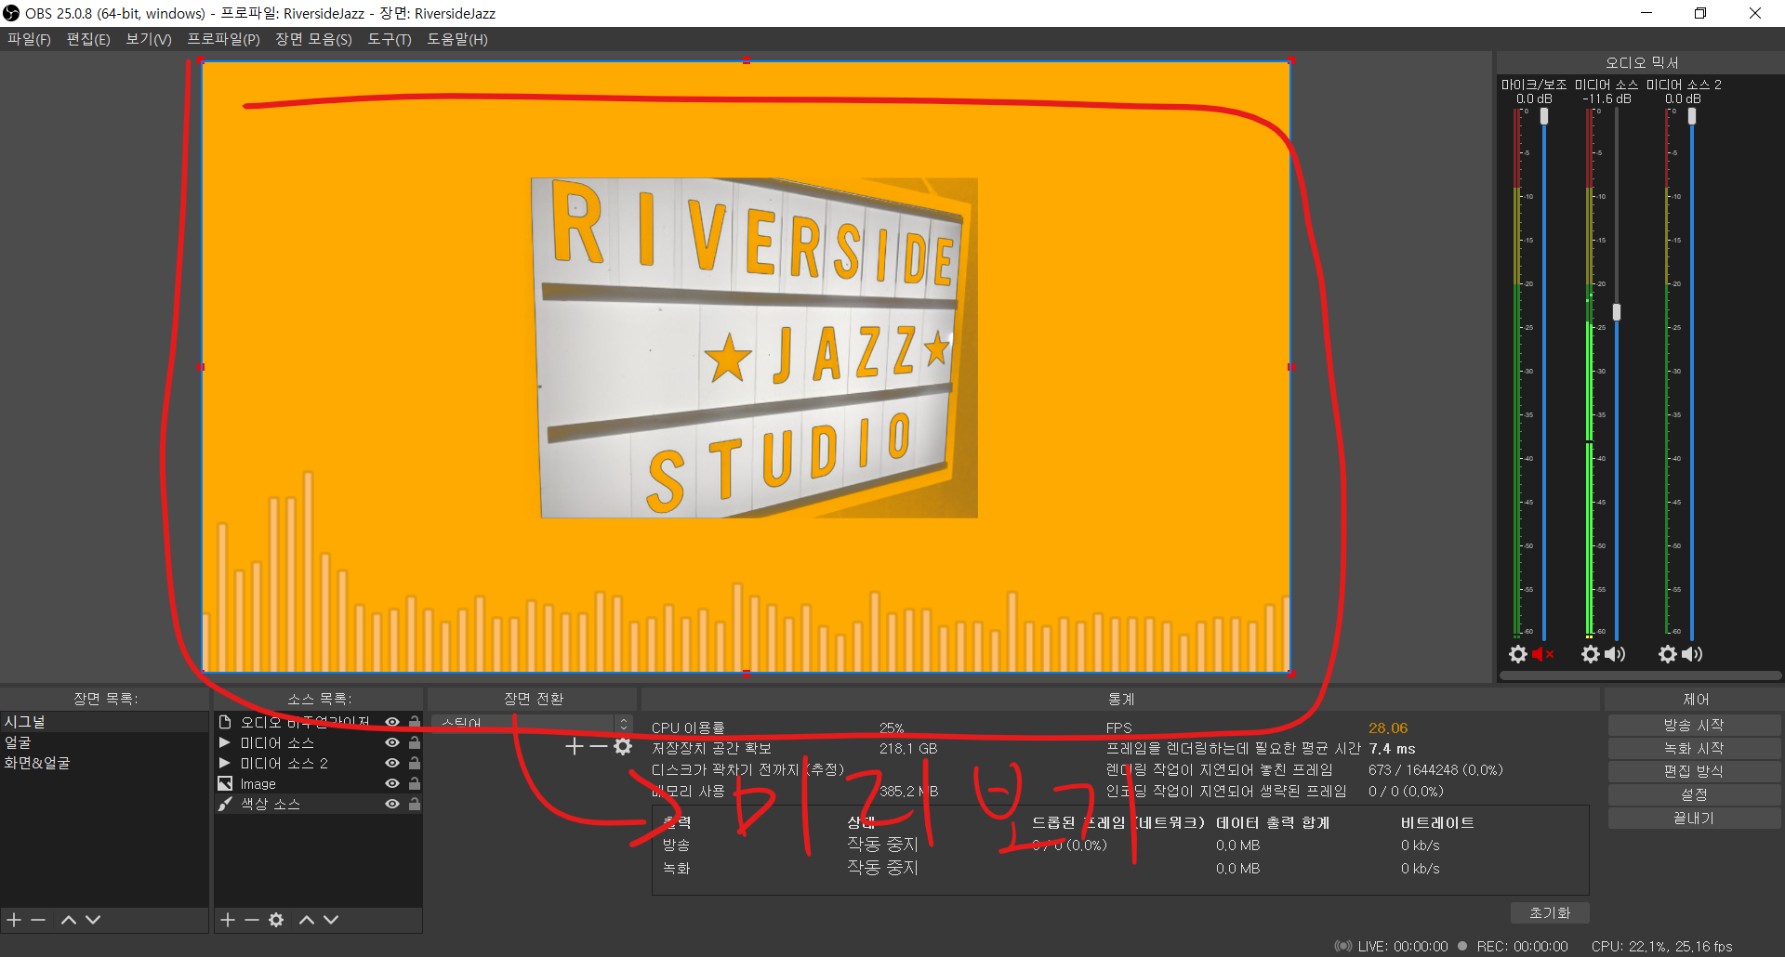
Task: Open source properties gear in 소스 목록 toolbar
Action: tap(276, 920)
